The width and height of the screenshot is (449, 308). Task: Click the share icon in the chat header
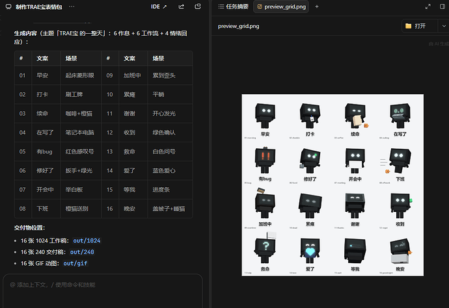pos(182,6)
